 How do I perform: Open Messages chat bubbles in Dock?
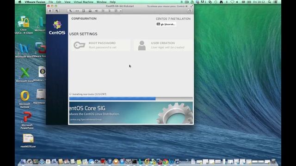pyautogui.click(x=92, y=161)
